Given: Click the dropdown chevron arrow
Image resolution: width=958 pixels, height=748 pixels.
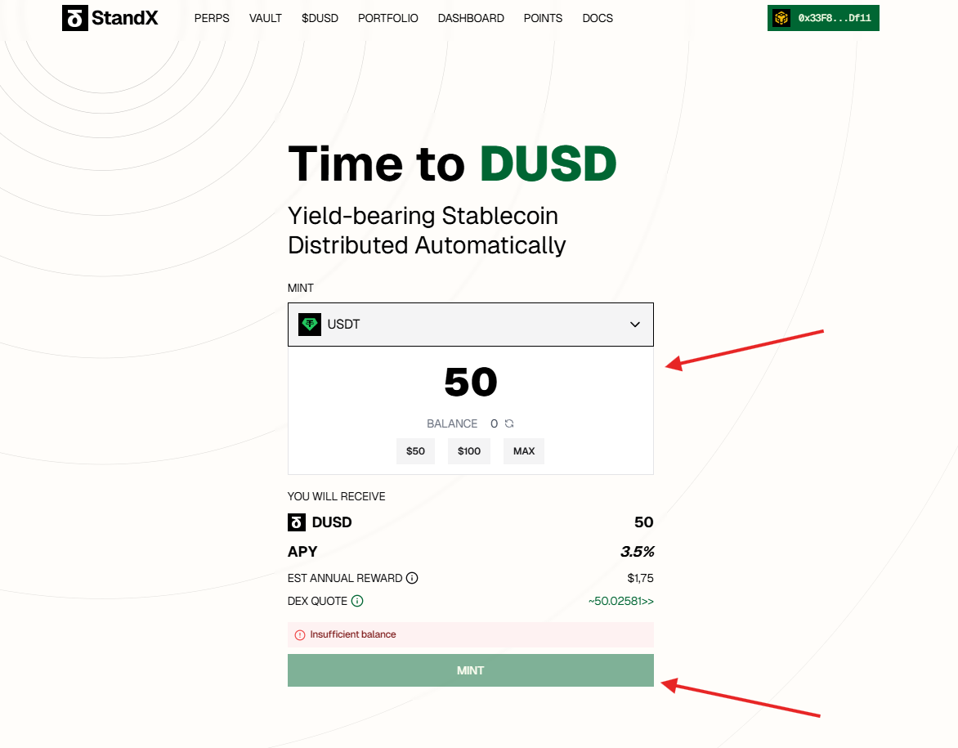Looking at the screenshot, I should pos(635,325).
